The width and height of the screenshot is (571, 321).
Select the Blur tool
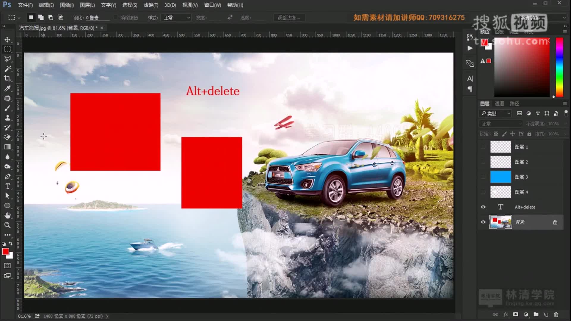(x=7, y=157)
